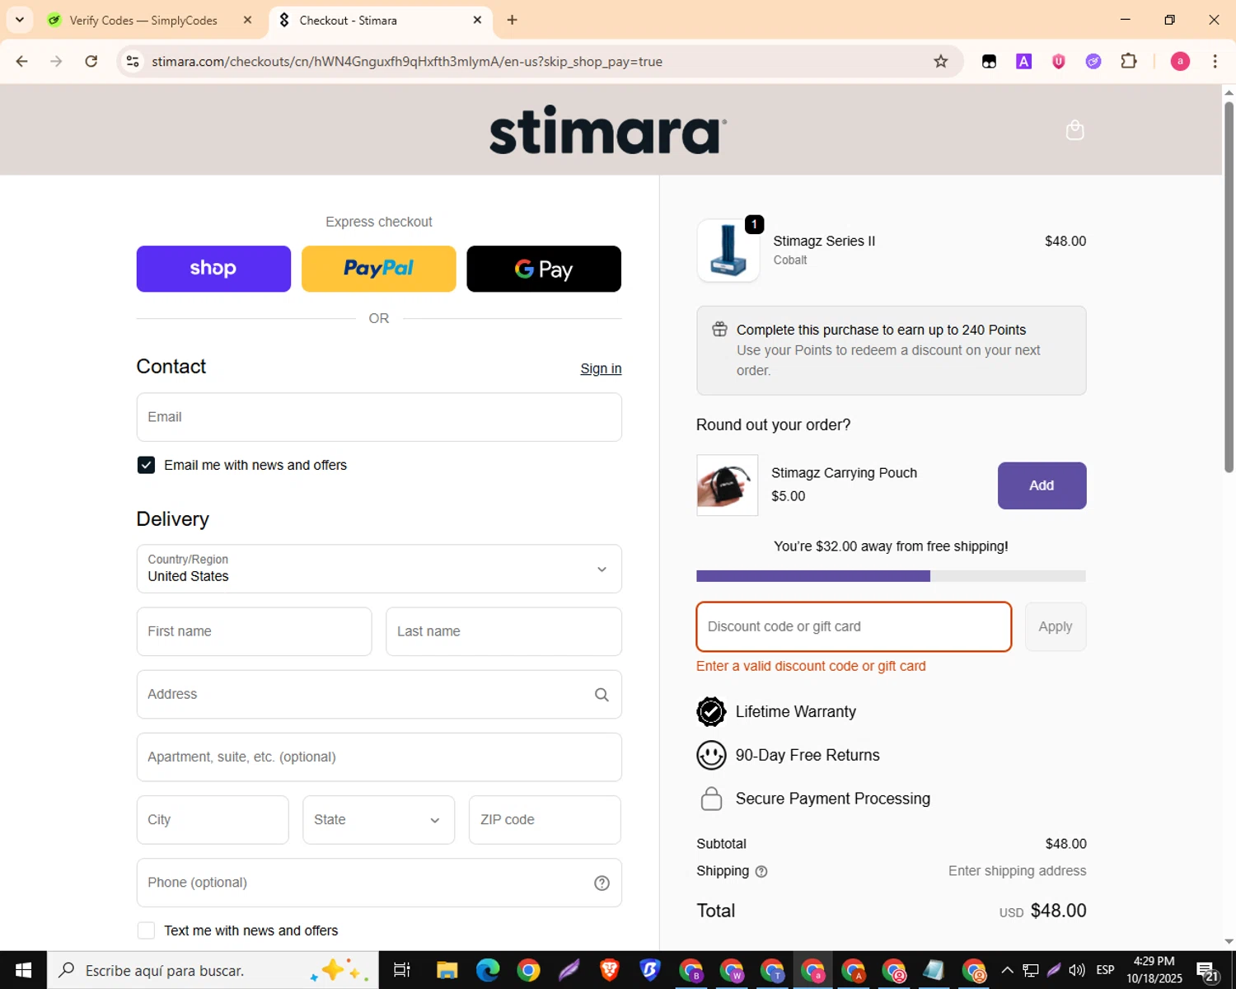The width and height of the screenshot is (1236, 989).
Task: Open Brave browser from the taskbar
Action: coord(609,970)
